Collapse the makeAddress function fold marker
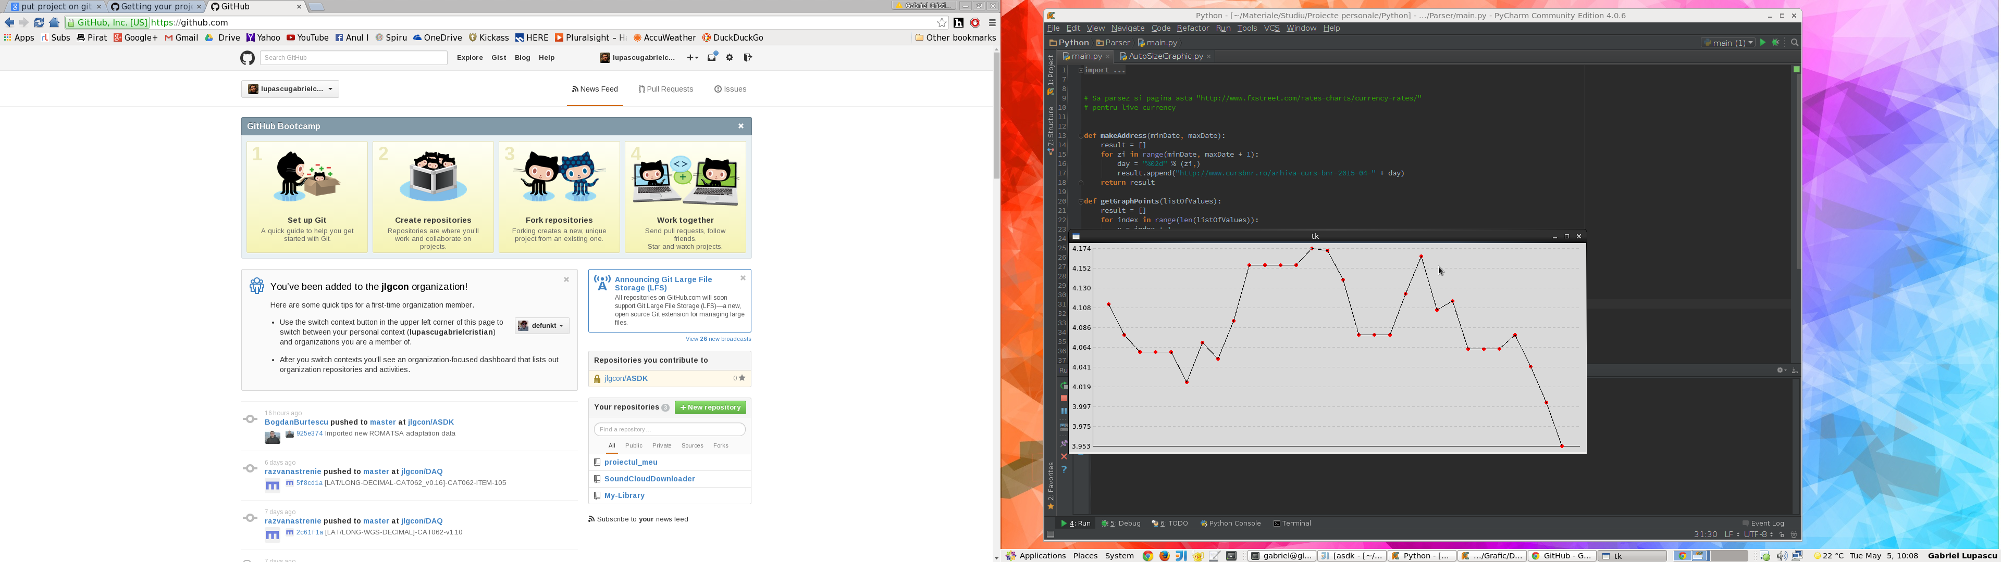The width and height of the screenshot is (2001, 562). 1081,136
